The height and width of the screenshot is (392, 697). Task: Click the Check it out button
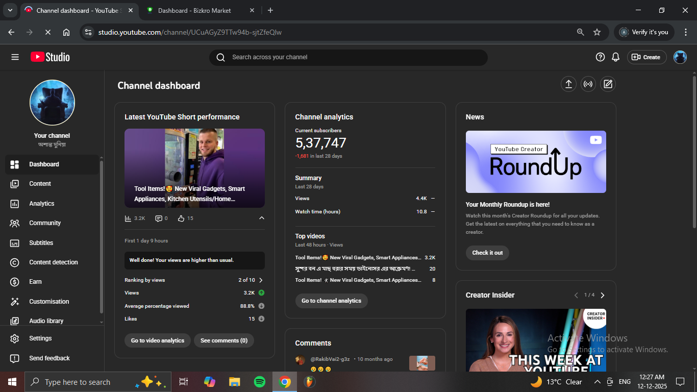[487, 253]
